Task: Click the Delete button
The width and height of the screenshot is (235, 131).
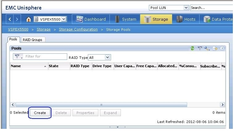Action: (61, 113)
